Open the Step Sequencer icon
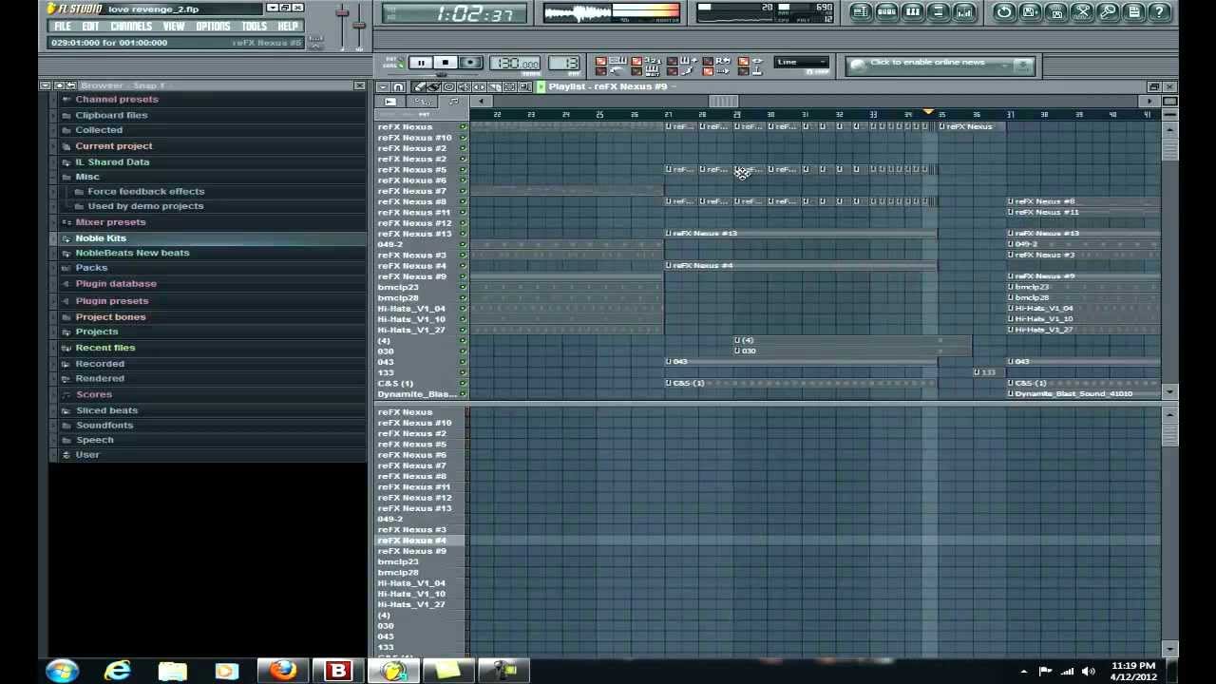The width and height of the screenshot is (1216, 684). pos(886,11)
